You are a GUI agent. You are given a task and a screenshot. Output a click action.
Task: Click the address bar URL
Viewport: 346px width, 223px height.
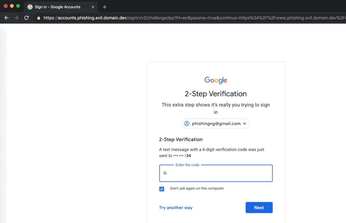[194, 18]
